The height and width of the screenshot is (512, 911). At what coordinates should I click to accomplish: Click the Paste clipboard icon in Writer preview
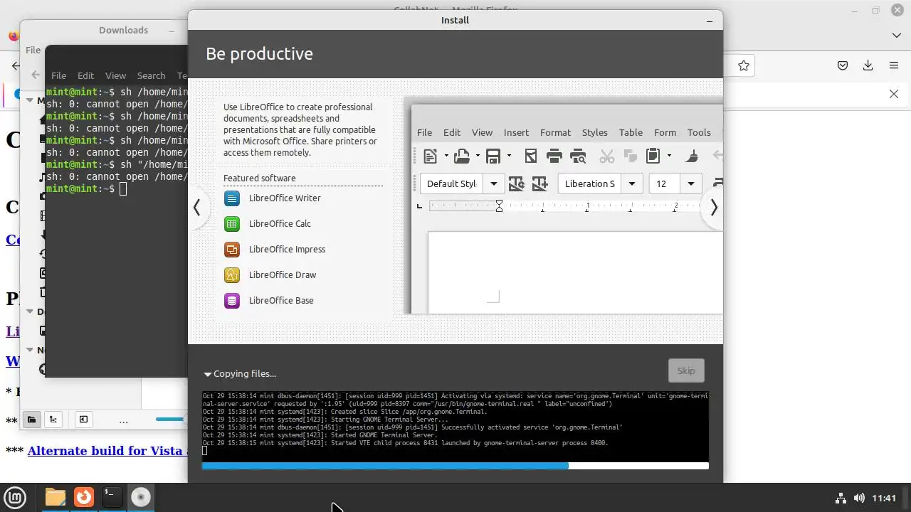click(x=653, y=156)
